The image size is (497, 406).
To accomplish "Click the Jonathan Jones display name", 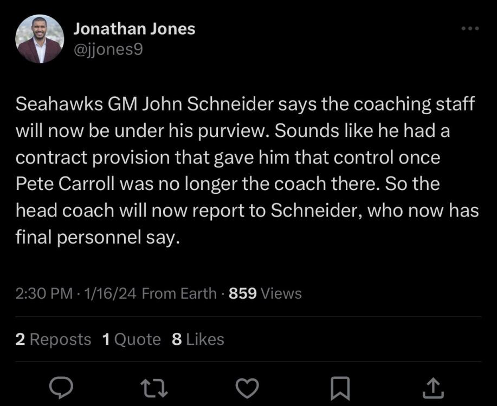I will coord(134,29).
